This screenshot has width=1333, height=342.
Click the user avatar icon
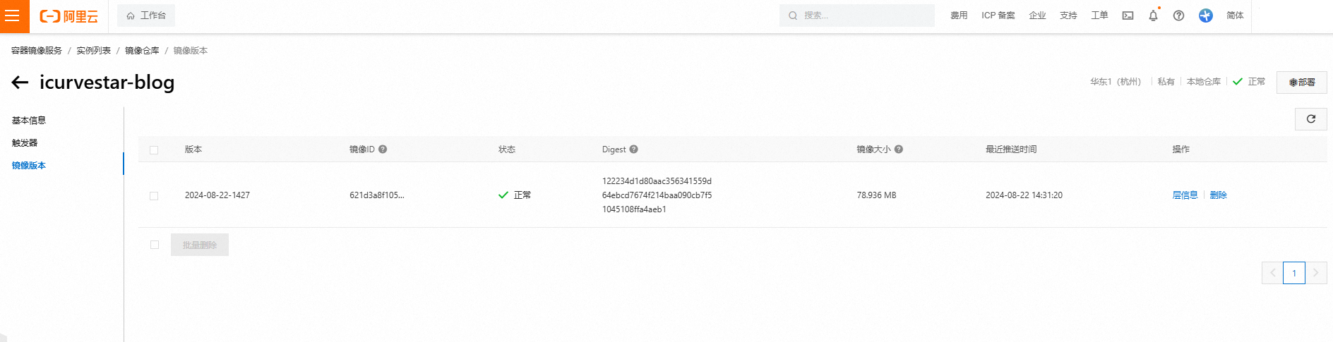coord(1205,16)
